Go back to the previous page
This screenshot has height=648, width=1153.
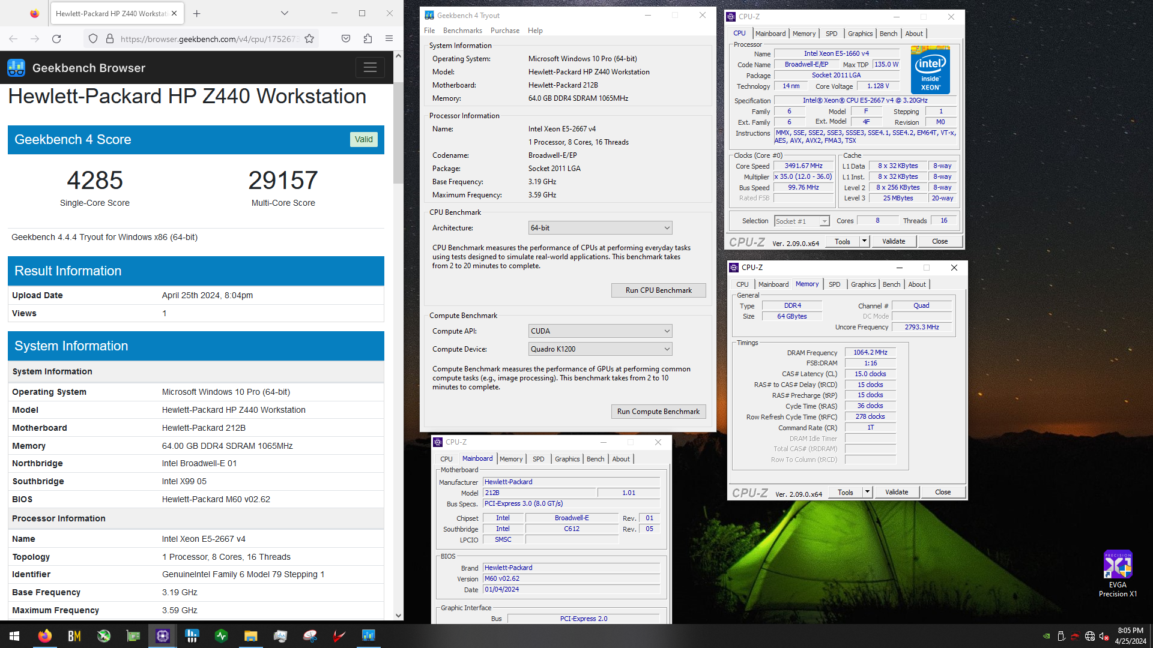(13, 39)
